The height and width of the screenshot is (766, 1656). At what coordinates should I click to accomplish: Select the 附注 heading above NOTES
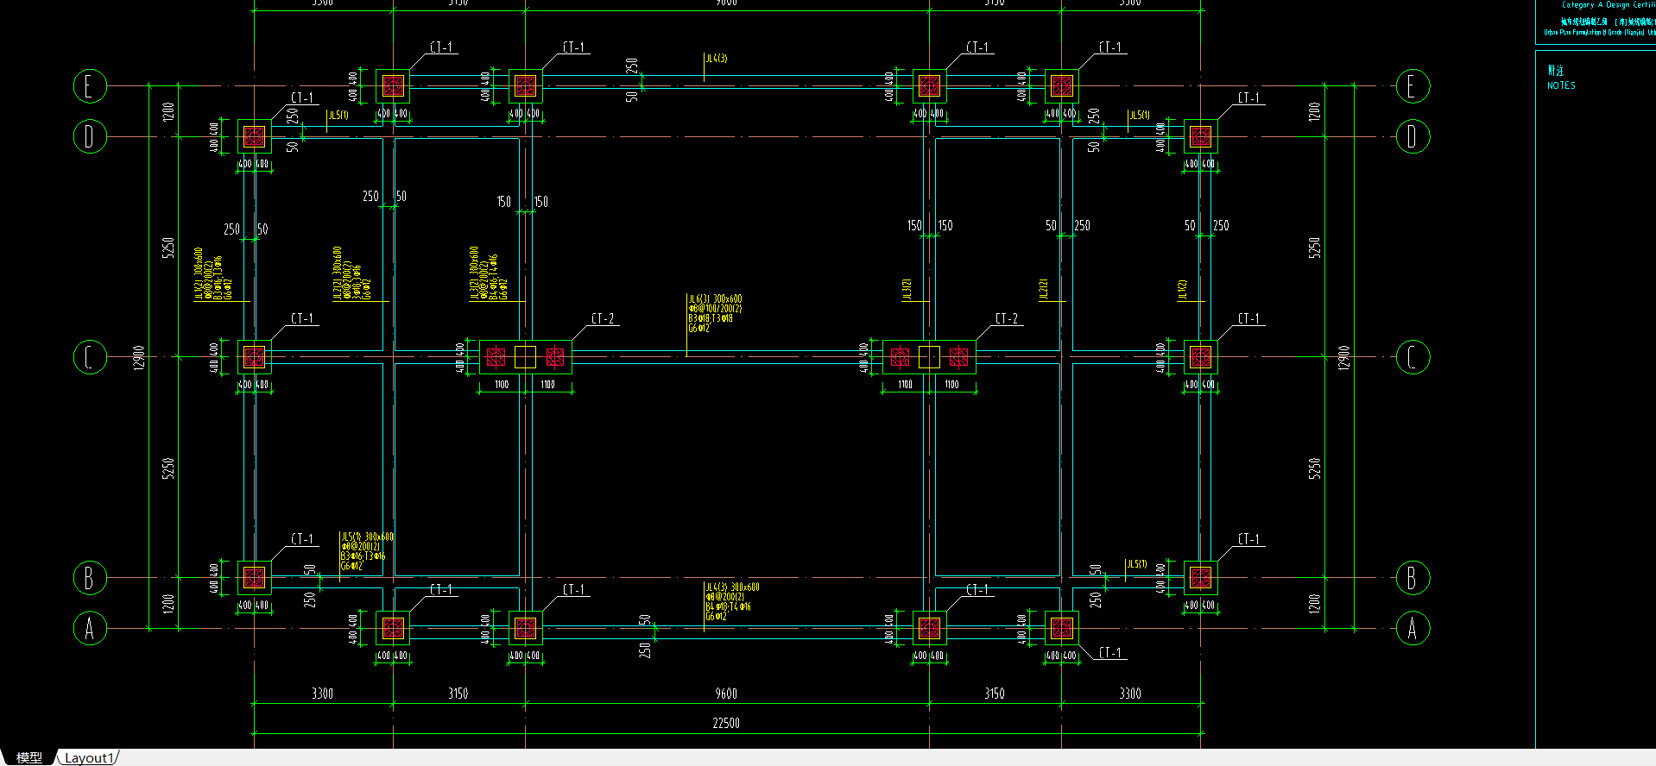pos(1555,71)
